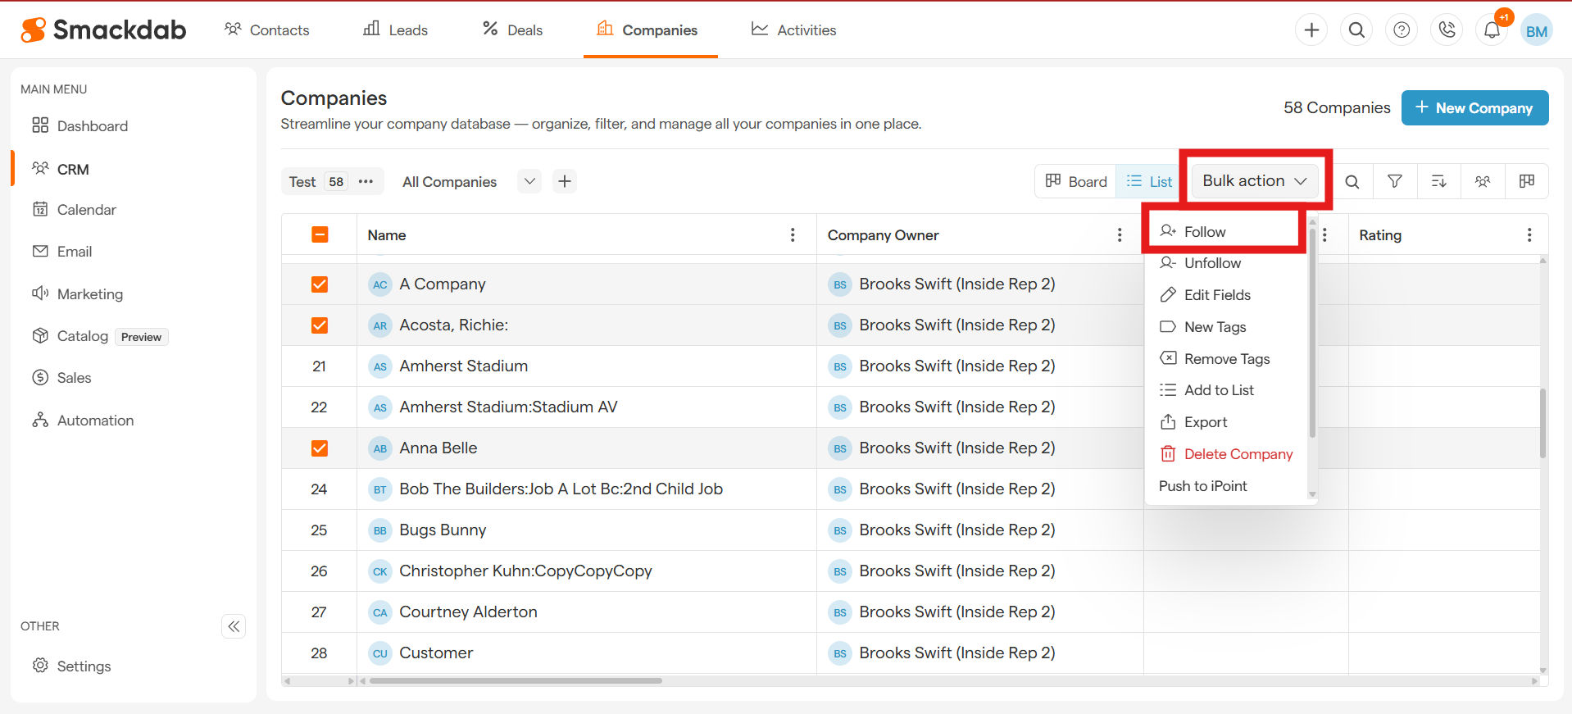1572x714 pixels.
Task: Open the Deals tab
Action: 513,30
